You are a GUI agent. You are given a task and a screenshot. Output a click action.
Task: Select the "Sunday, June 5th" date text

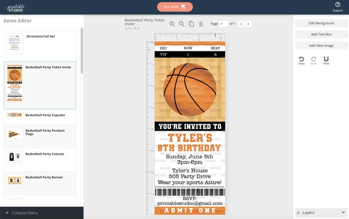[189, 157]
